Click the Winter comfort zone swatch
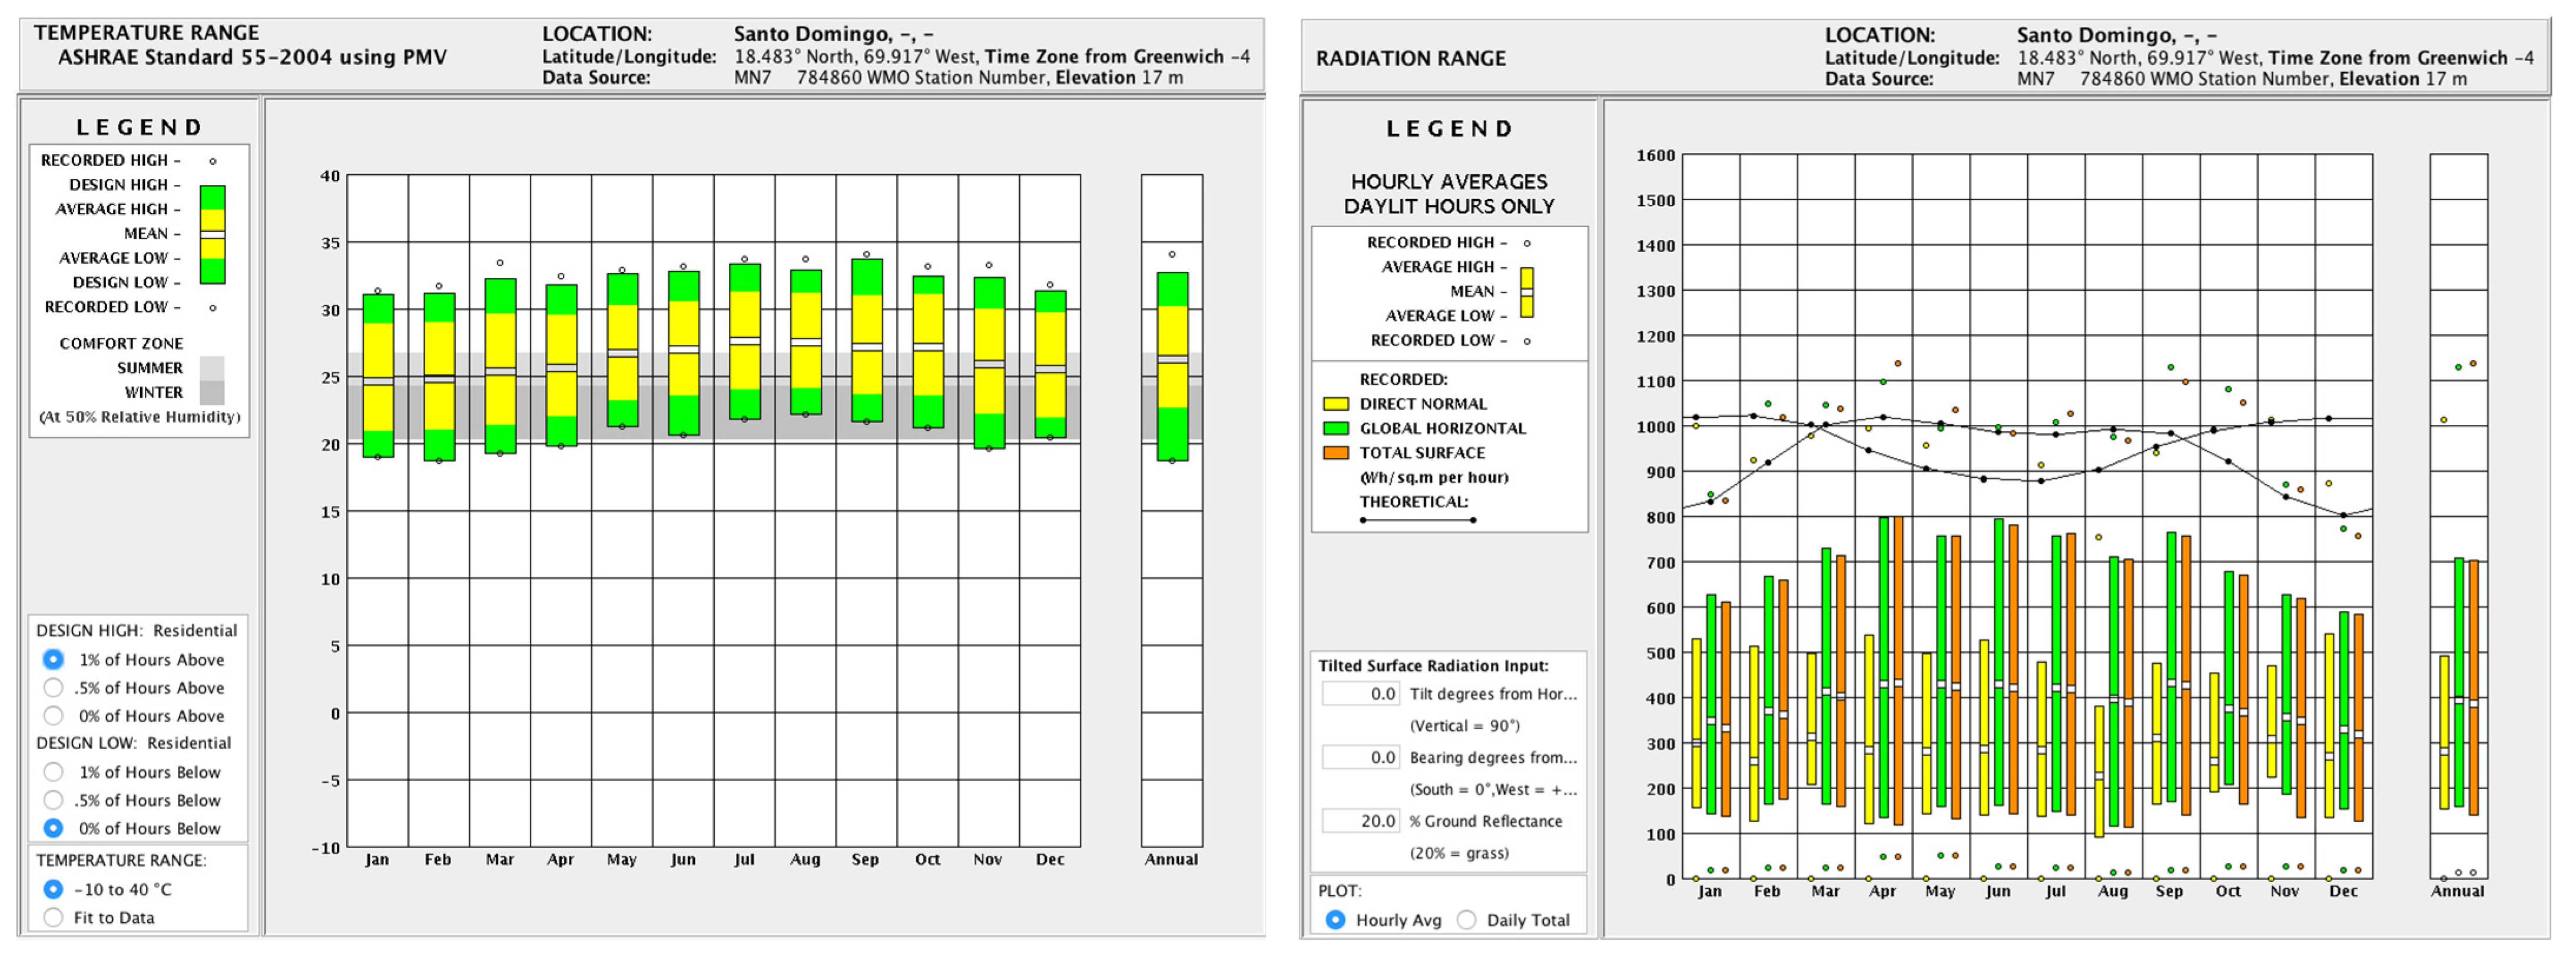The width and height of the screenshot is (2576, 954). 212,393
